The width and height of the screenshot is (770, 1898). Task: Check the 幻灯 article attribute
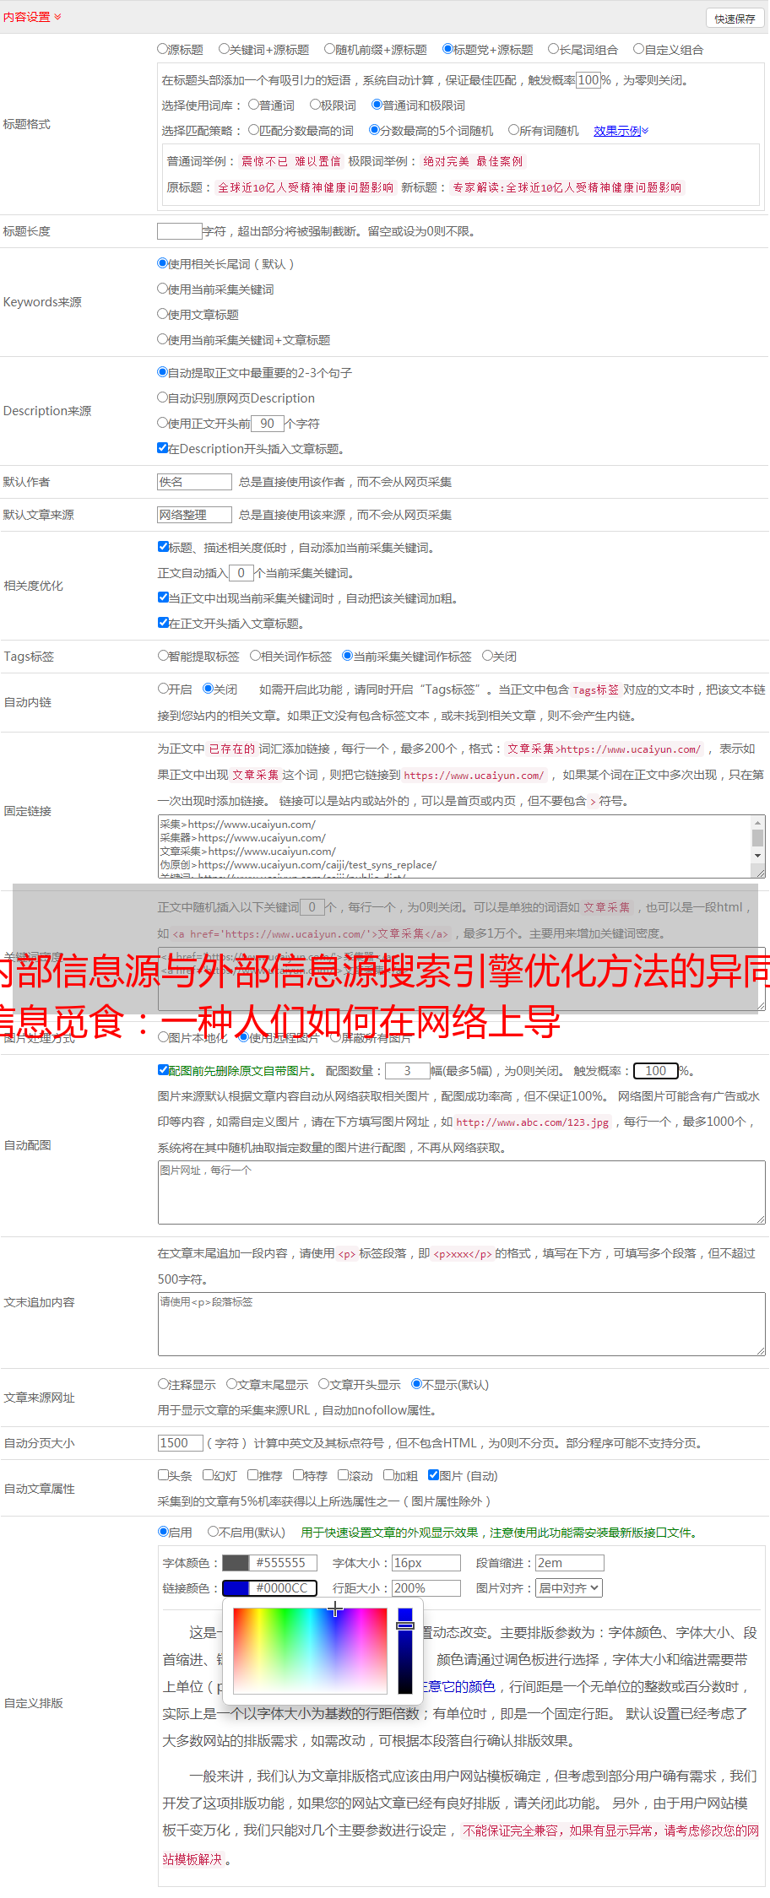click(x=208, y=1475)
